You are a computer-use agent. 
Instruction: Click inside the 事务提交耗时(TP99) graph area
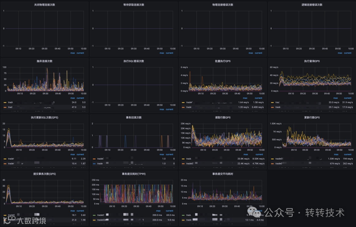click(x=136, y=192)
